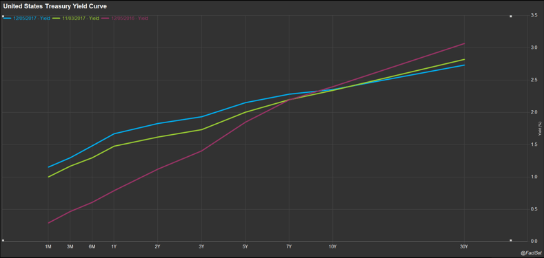Click the magenta curve's point at 5Y
The height and width of the screenshot is (258, 544).
pyautogui.click(x=245, y=122)
